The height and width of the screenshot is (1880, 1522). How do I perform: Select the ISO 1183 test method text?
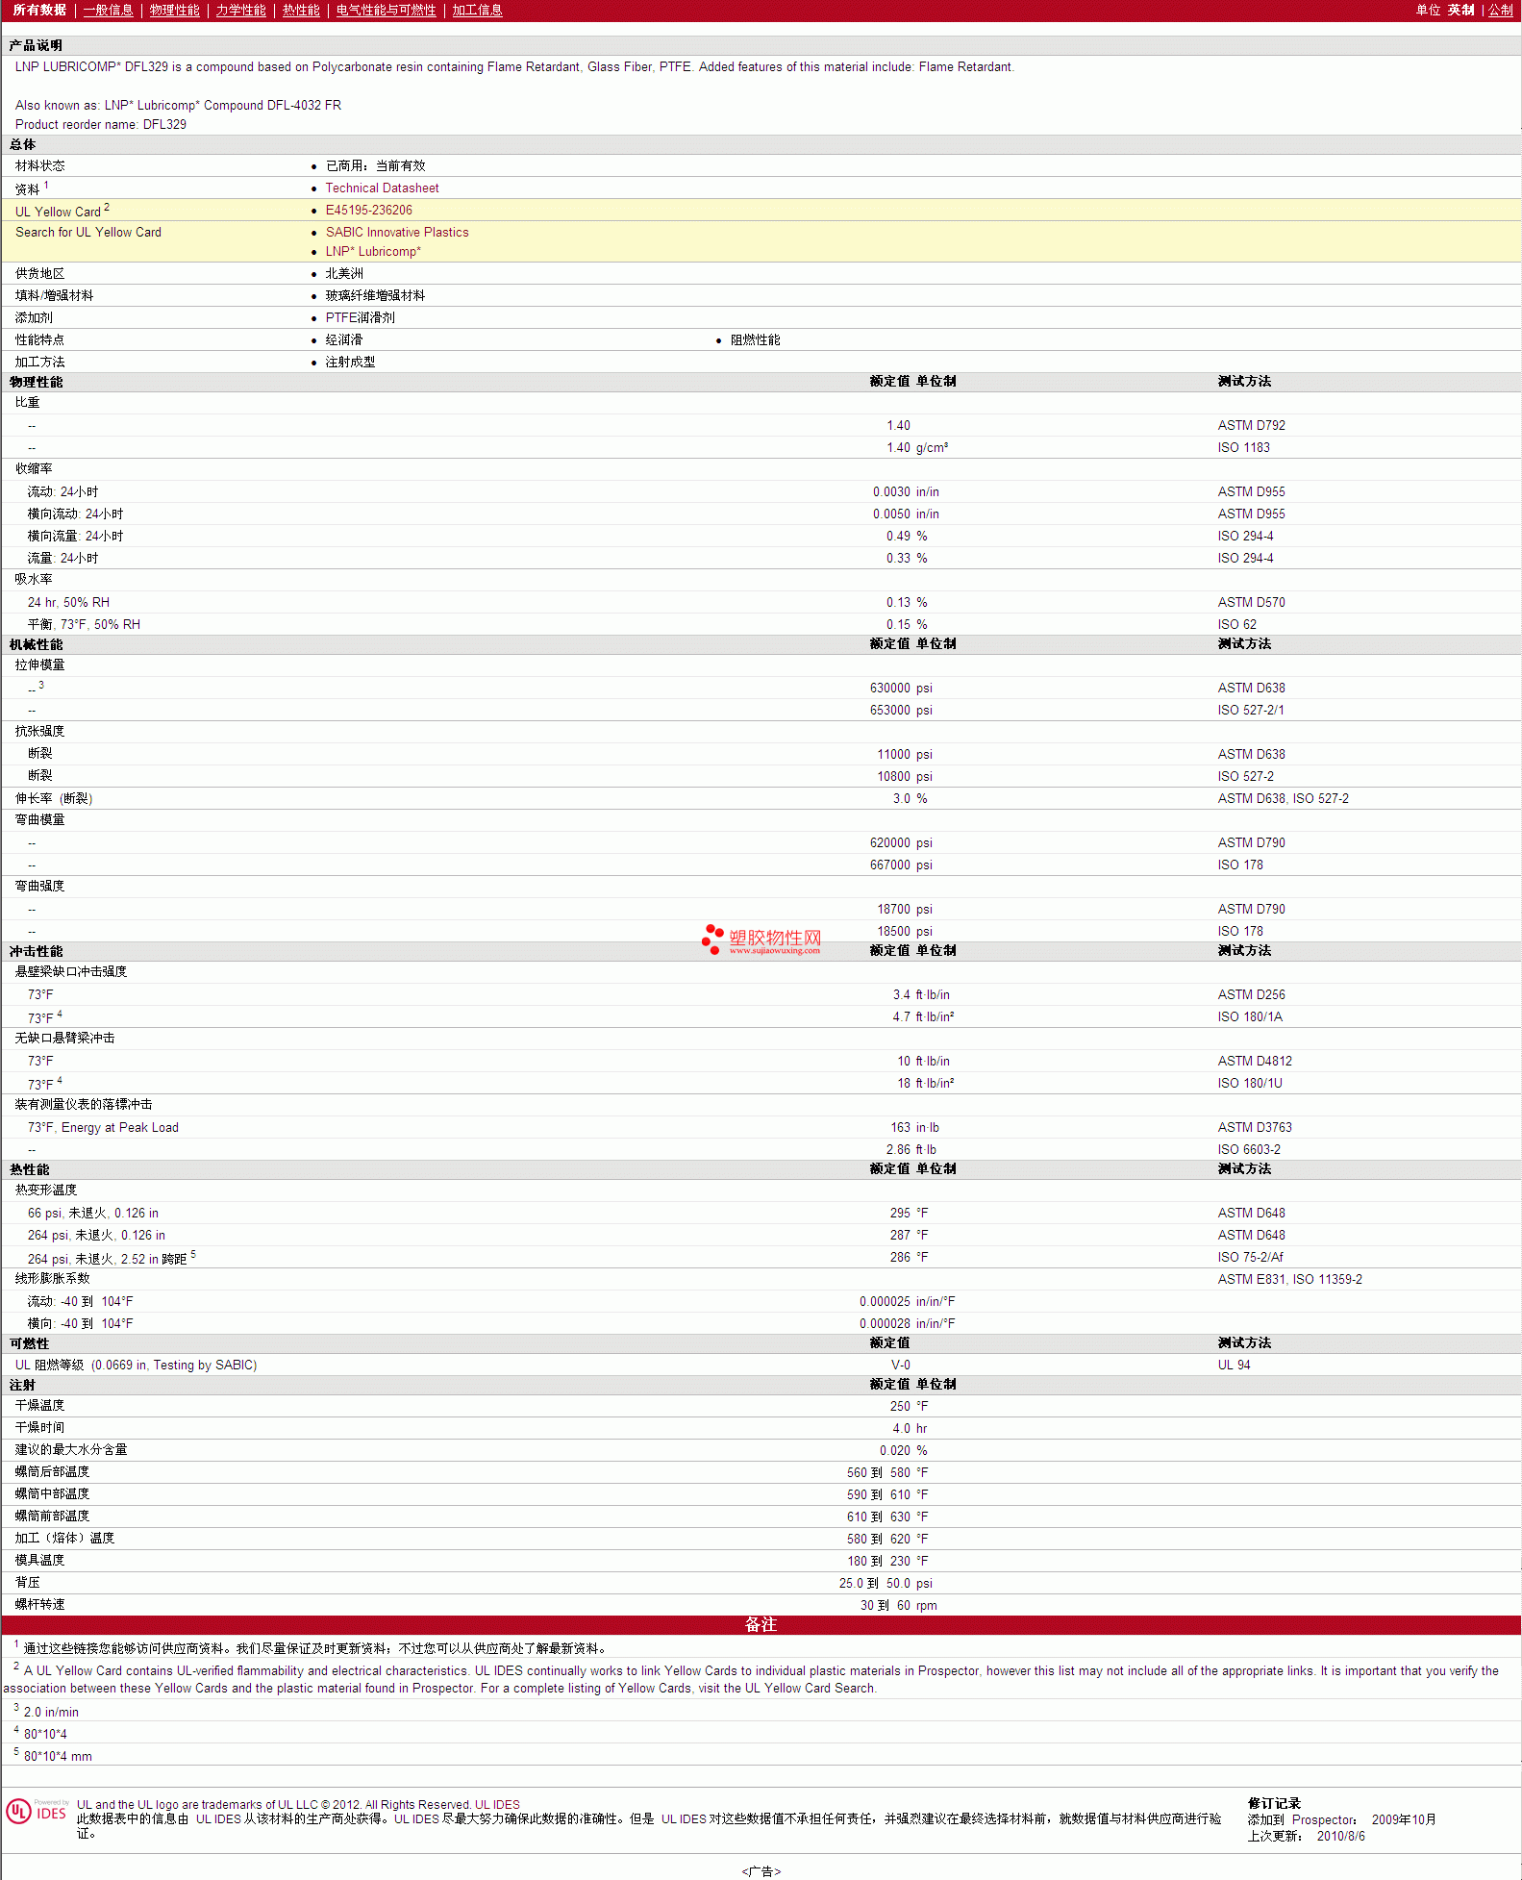pyautogui.click(x=1243, y=448)
